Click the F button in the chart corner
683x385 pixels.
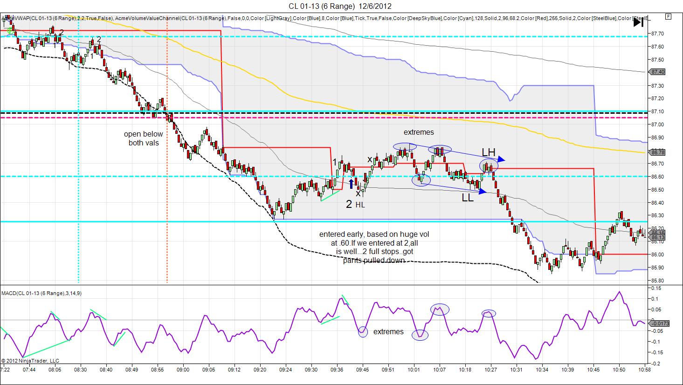[668, 17]
